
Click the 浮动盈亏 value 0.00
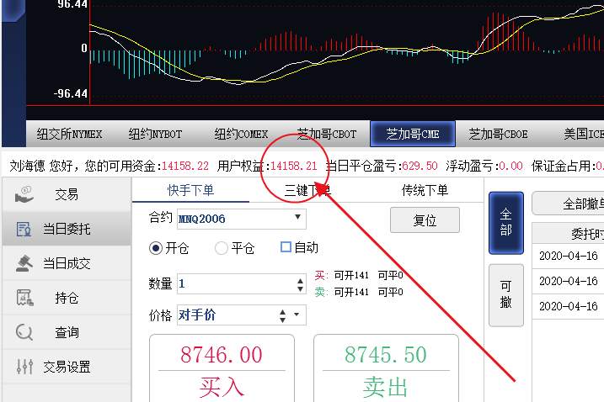pos(510,166)
